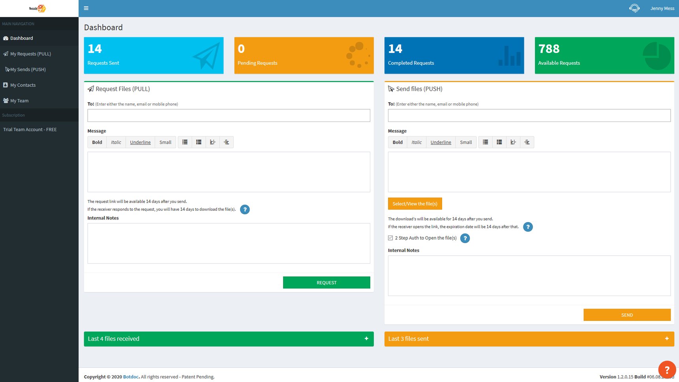
Task: Click spinner dots icon on Pending Requests card
Action: (358, 55)
